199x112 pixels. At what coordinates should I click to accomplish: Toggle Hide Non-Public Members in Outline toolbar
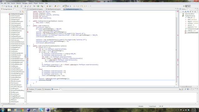click(193, 12)
